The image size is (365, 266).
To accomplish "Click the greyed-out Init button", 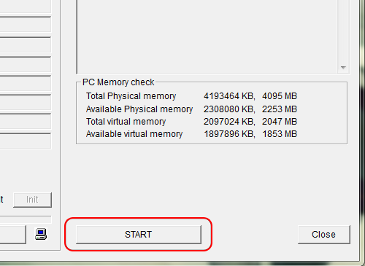I will [x=32, y=200].
